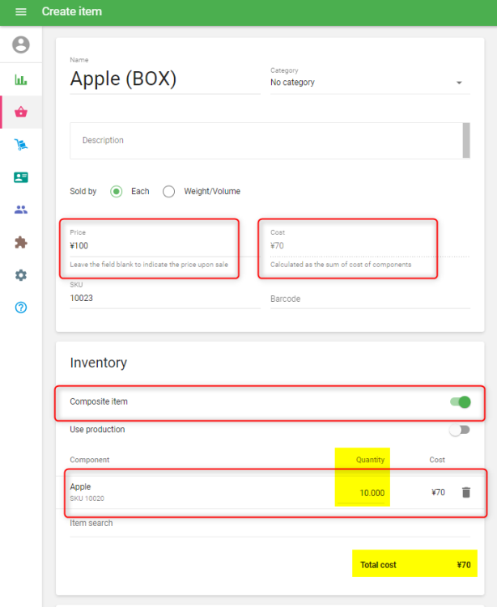Click the user account avatar icon
This screenshot has height=607, width=497.
(x=21, y=45)
